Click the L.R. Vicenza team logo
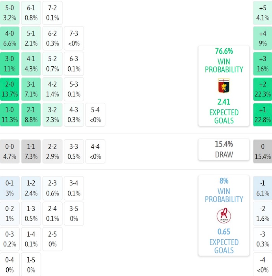This screenshot has width=272, height=276. [x=224, y=216]
